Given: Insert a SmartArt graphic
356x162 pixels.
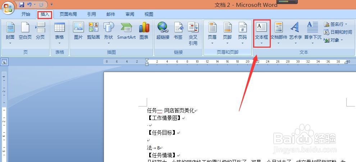Looking at the screenshot, I should tap(126, 30).
